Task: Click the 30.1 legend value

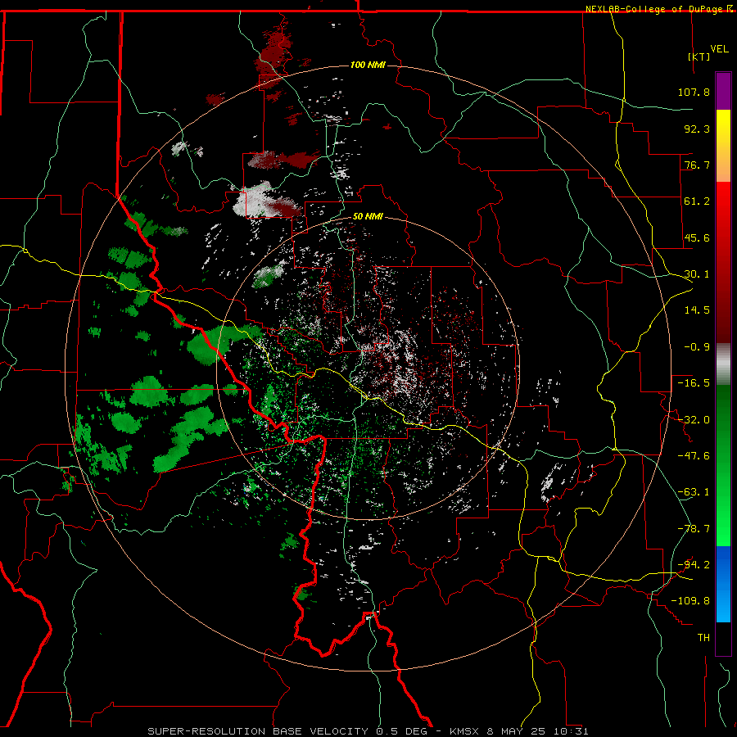Action: point(697,274)
